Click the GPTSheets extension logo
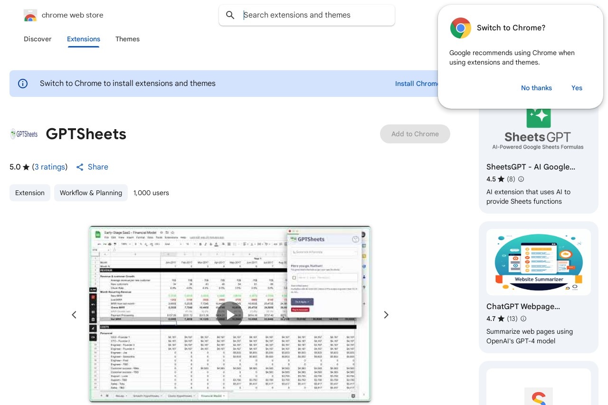Screen dimensions: 608x405 pyautogui.click(x=24, y=134)
